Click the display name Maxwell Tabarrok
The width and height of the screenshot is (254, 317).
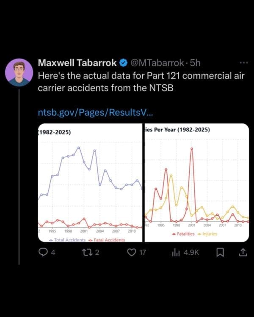pos(77,63)
